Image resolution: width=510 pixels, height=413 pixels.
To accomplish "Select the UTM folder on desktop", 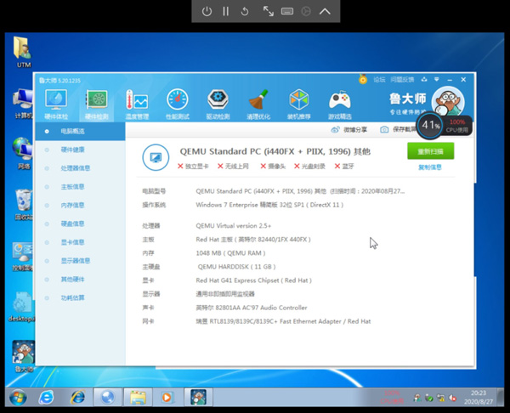I will pyautogui.click(x=23, y=52).
